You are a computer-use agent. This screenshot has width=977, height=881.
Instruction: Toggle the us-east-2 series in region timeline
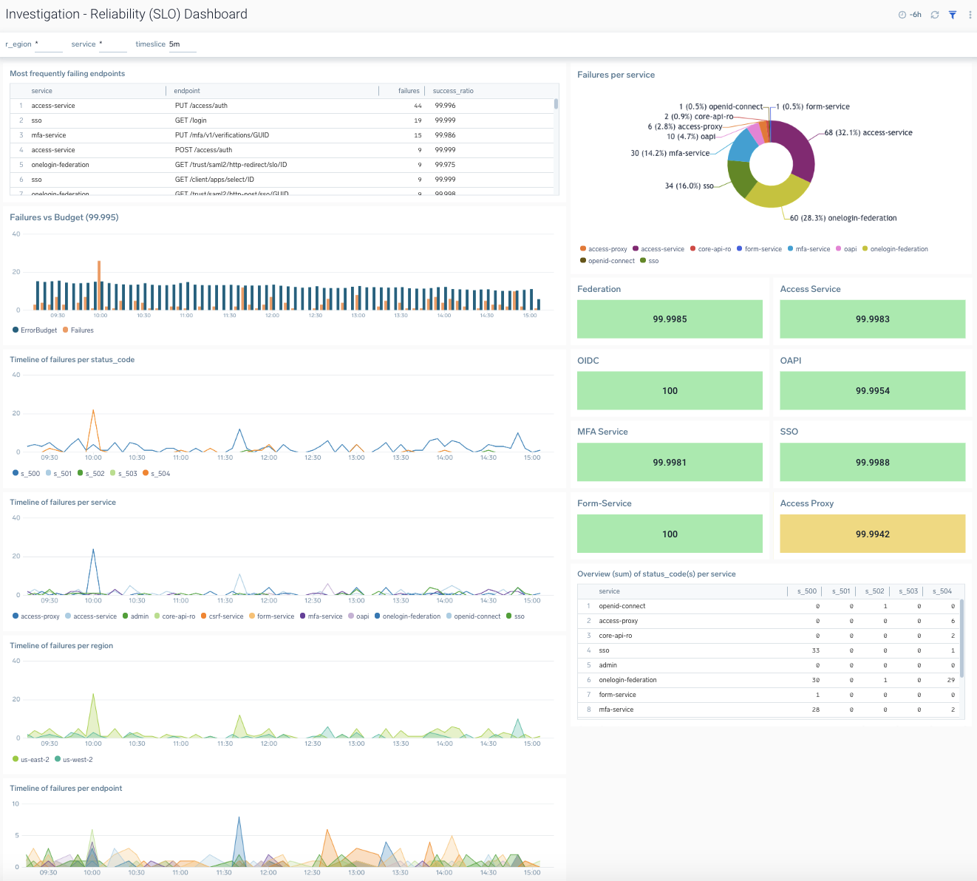[x=33, y=759]
